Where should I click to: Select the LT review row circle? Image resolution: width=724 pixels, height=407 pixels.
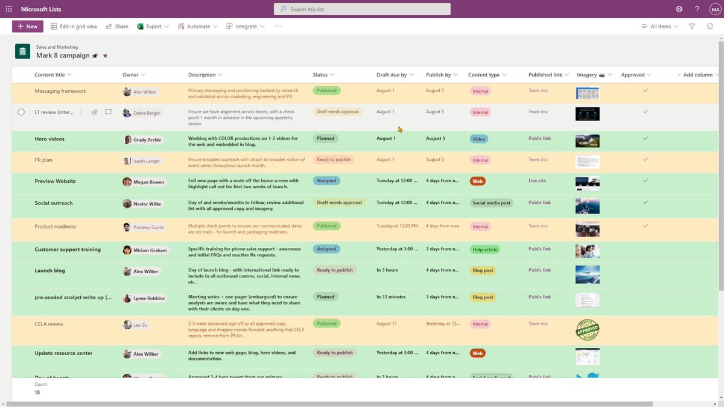(21, 112)
